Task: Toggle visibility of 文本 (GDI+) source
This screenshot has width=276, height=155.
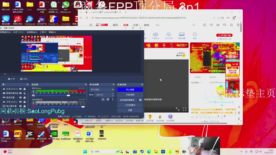Action: click(20, 102)
